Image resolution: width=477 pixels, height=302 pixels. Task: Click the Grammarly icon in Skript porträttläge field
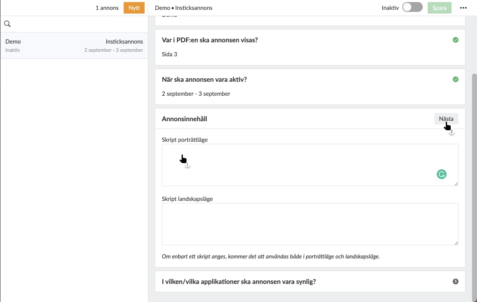441,174
